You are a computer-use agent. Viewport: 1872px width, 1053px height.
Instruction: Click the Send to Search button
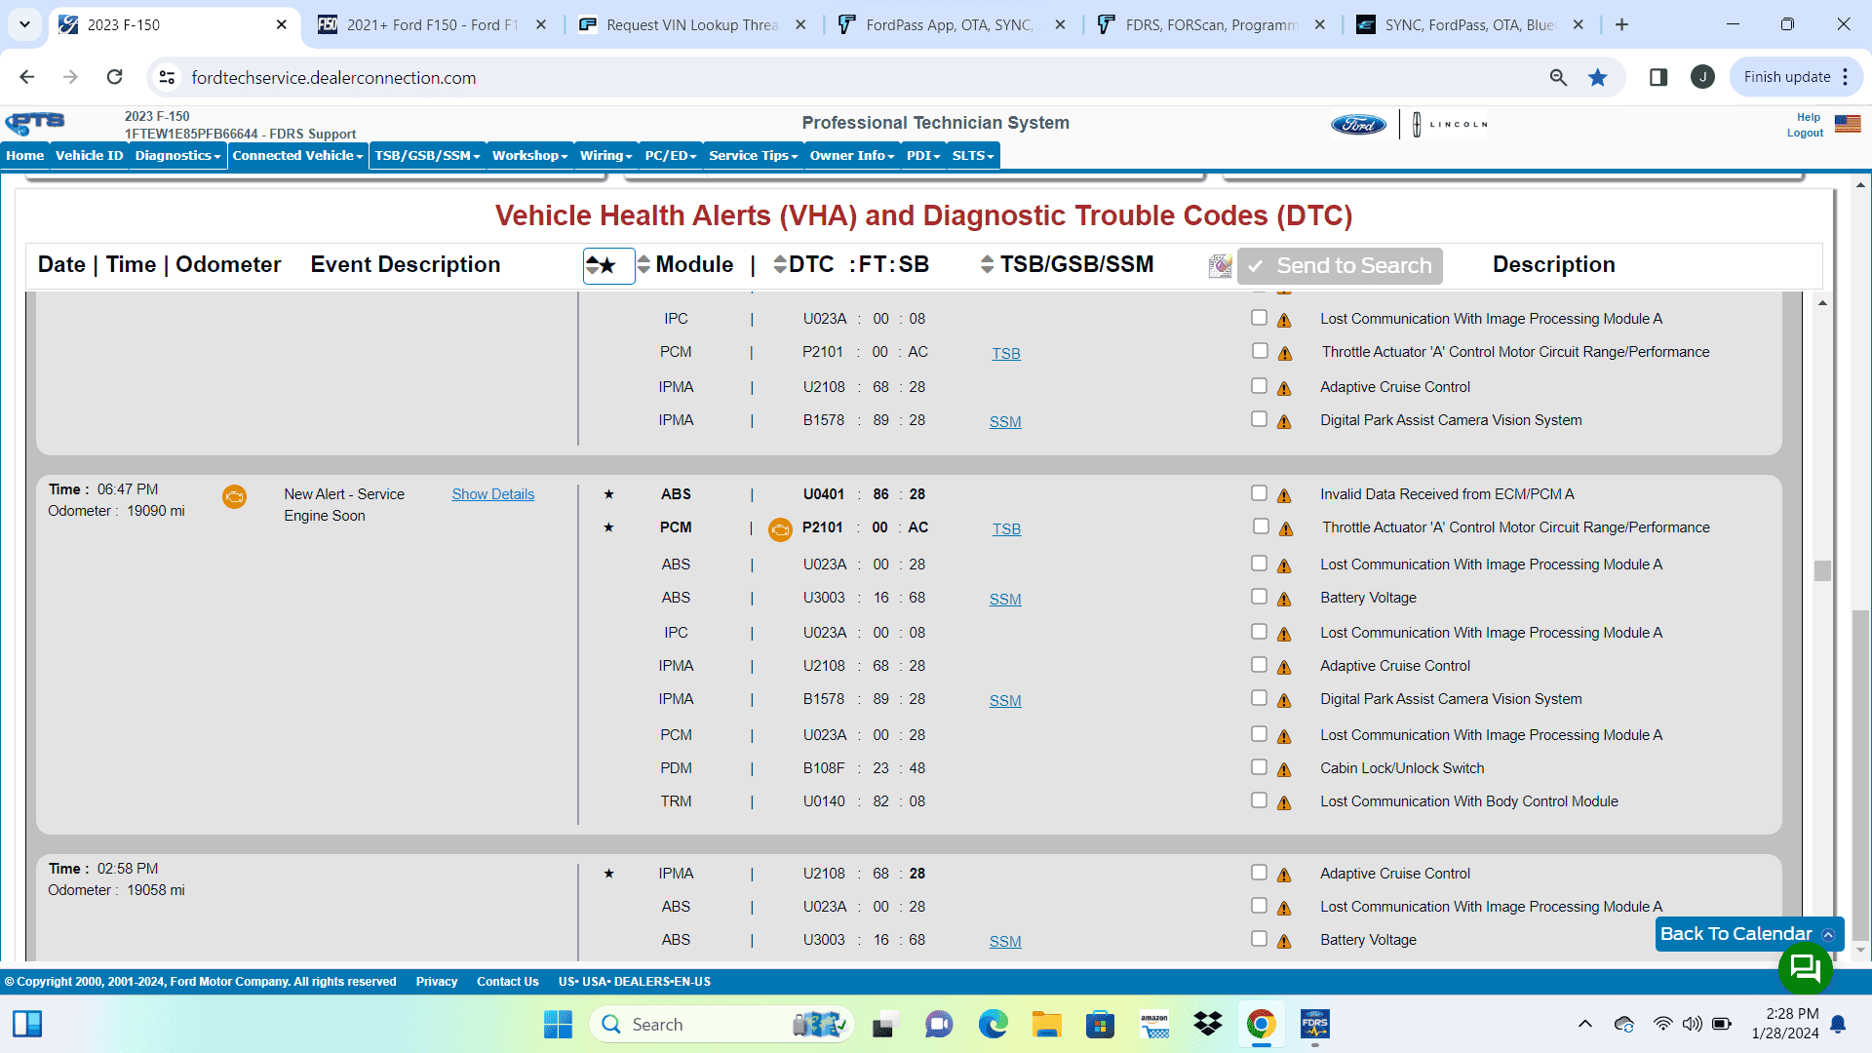(1340, 266)
